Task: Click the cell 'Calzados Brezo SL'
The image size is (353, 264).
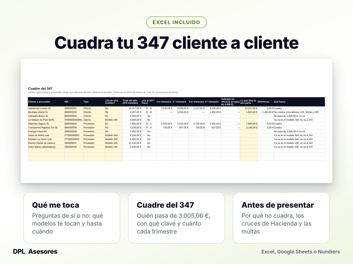Action: tap(46, 116)
